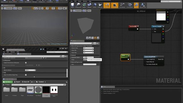The width and height of the screenshot is (183, 103).
Task: Open Help menu in the material editor
Action: click(x=90, y=1)
